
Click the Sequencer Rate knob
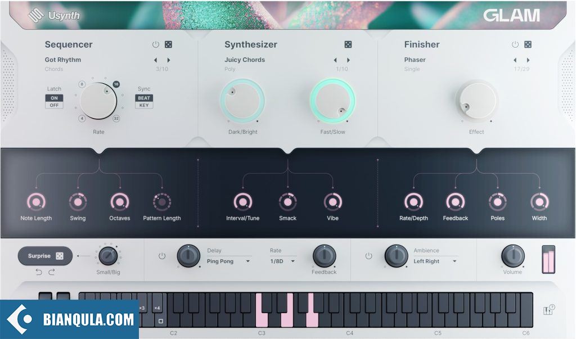[x=98, y=101]
